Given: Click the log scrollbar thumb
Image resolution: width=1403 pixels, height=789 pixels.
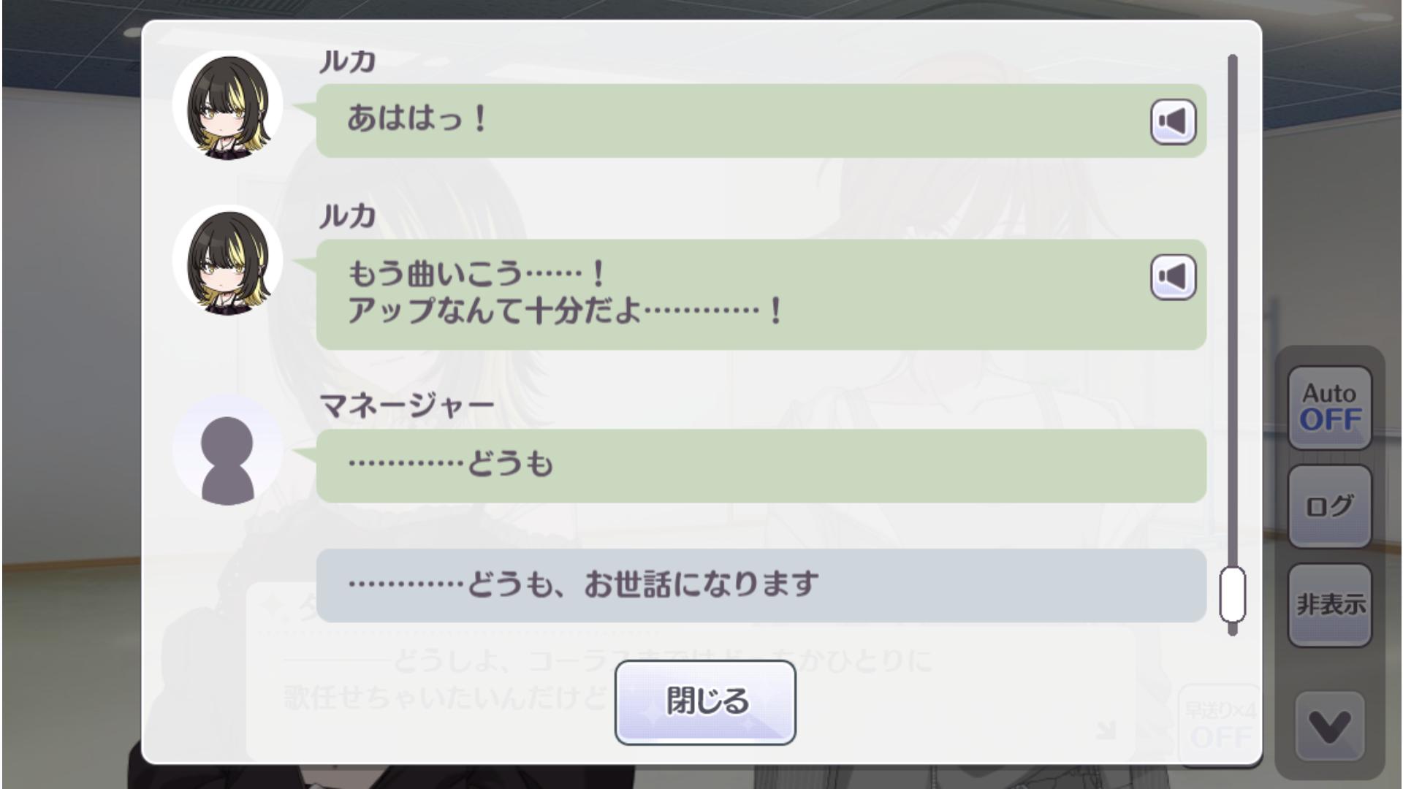Looking at the screenshot, I should 1233,594.
